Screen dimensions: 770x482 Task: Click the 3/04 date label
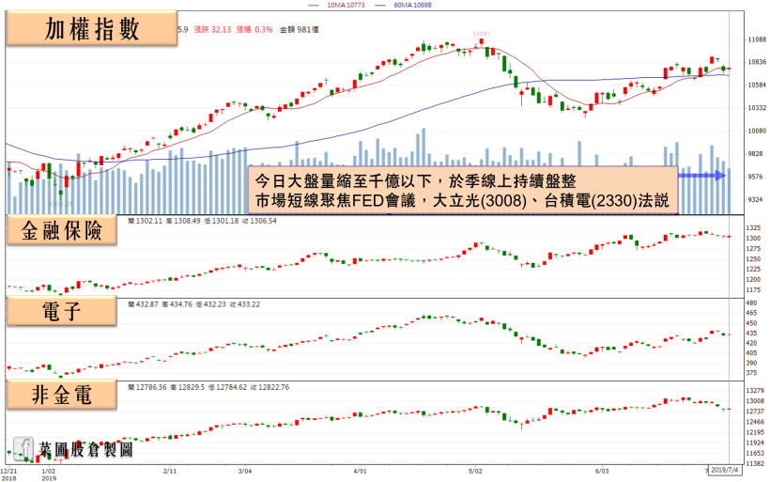pos(245,471)
